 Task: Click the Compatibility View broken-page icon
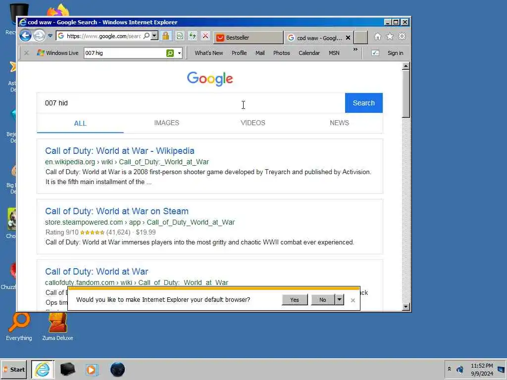(x=180, y=36)
